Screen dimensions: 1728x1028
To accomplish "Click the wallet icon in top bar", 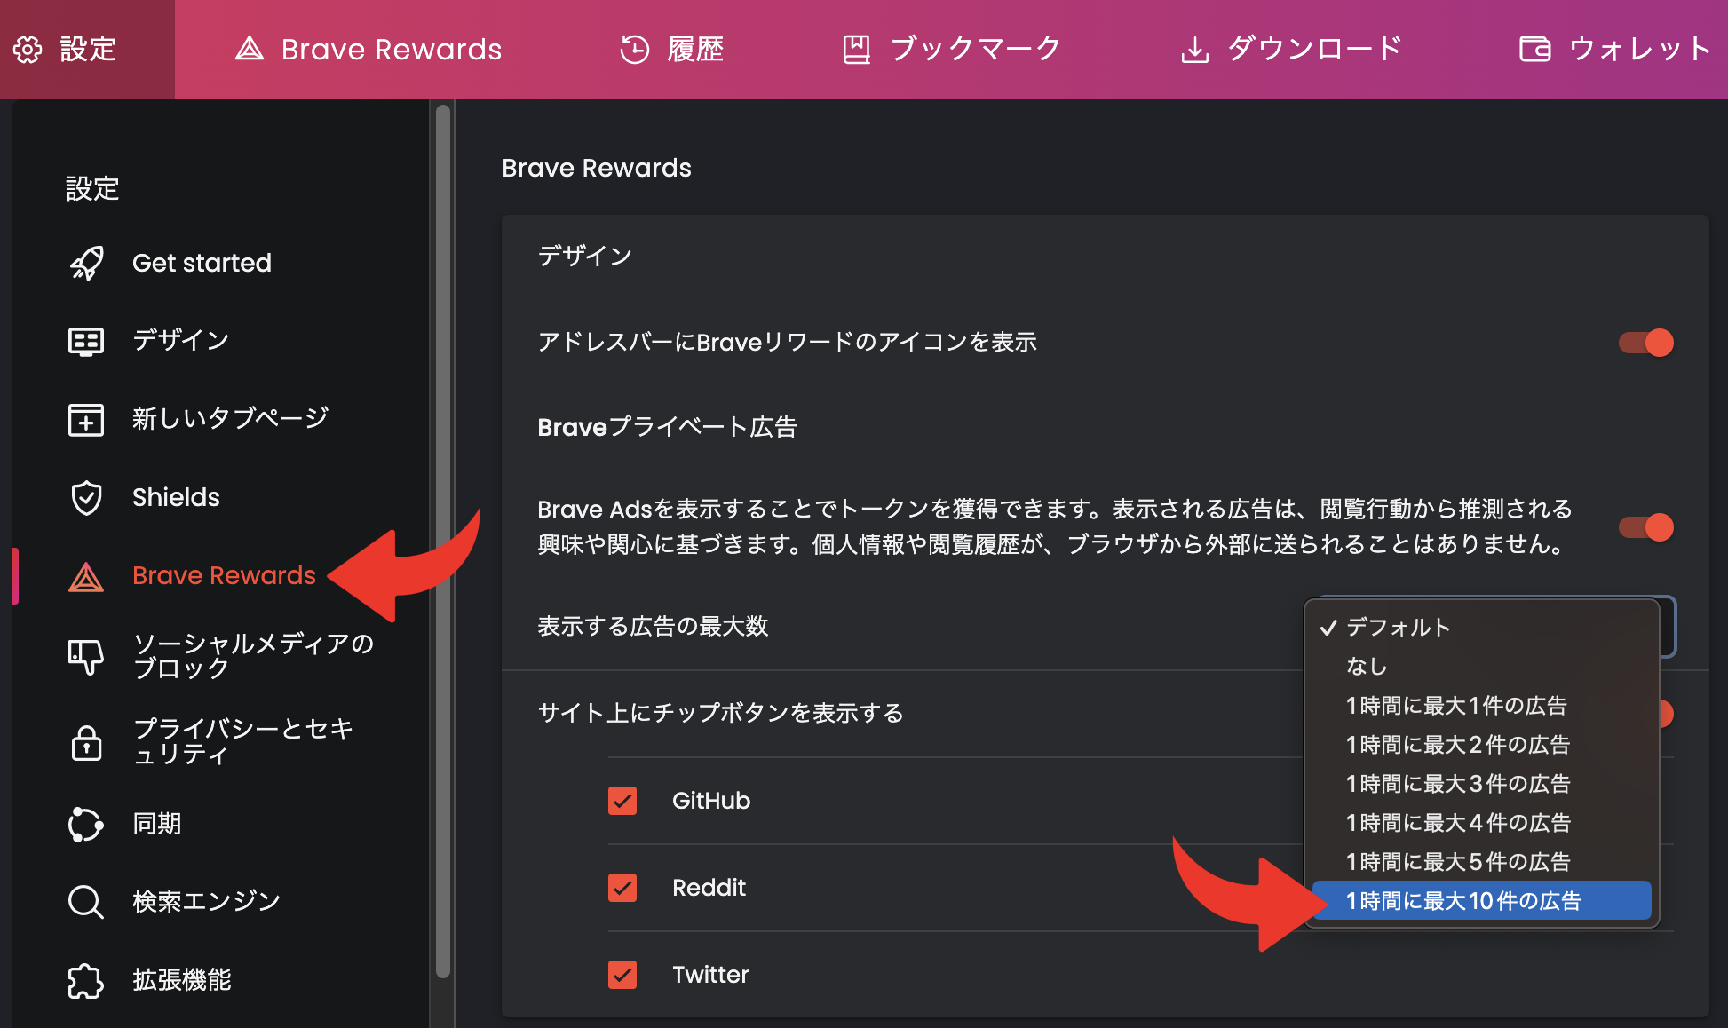I will coord(1534,49).
